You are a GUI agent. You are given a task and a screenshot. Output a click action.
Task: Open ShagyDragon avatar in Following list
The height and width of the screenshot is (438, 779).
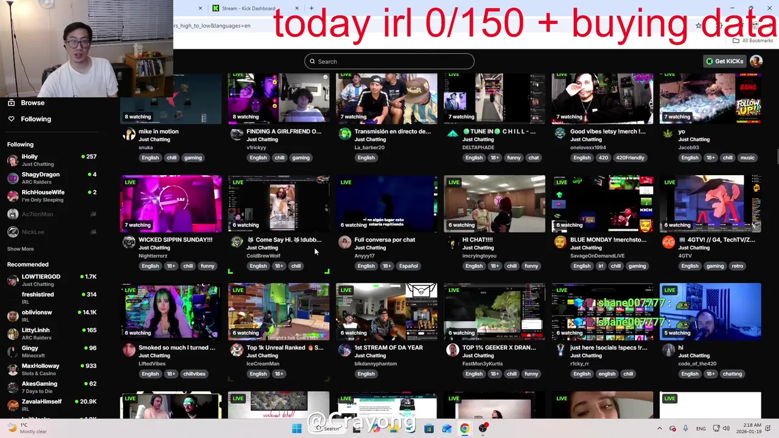coord(13,178)
